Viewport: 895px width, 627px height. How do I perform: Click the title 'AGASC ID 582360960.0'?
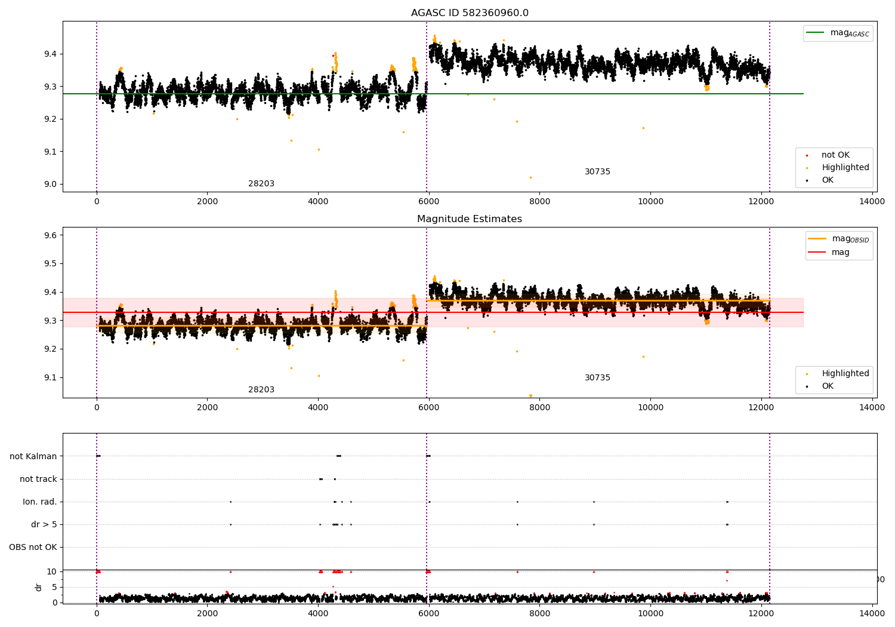[x=470, y=13]
